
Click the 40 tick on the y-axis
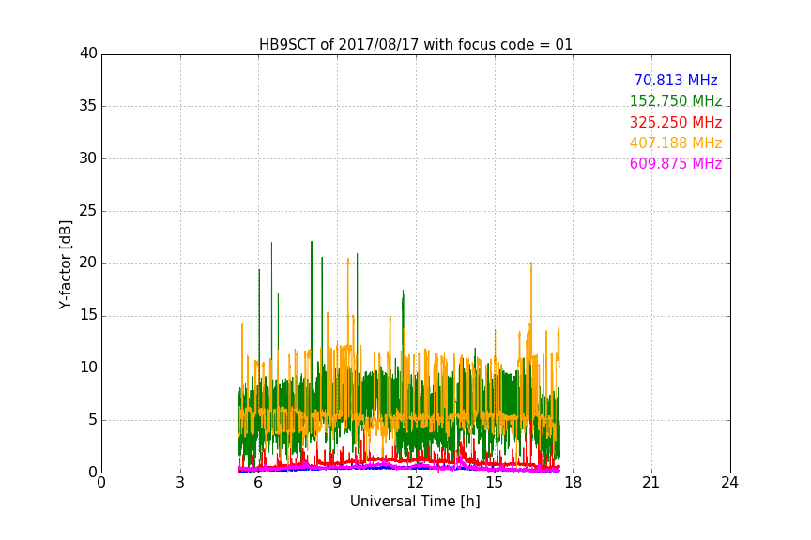[88, 53]
